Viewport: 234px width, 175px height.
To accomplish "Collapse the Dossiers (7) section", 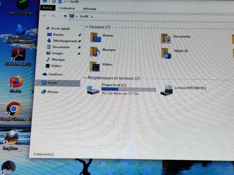I will [87, 27].
